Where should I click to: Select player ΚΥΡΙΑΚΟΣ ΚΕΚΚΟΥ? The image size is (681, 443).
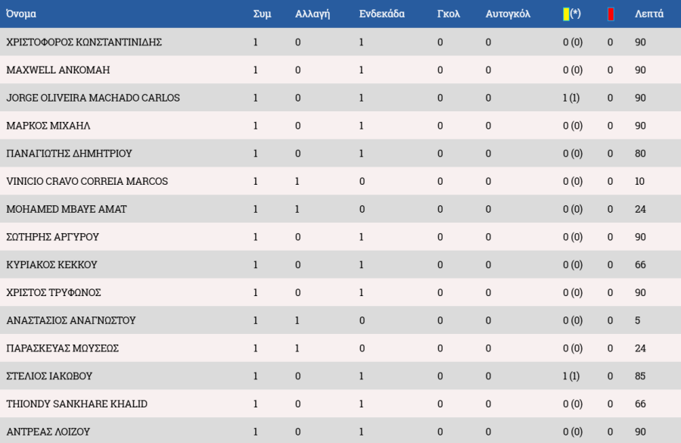click(51, 265)
